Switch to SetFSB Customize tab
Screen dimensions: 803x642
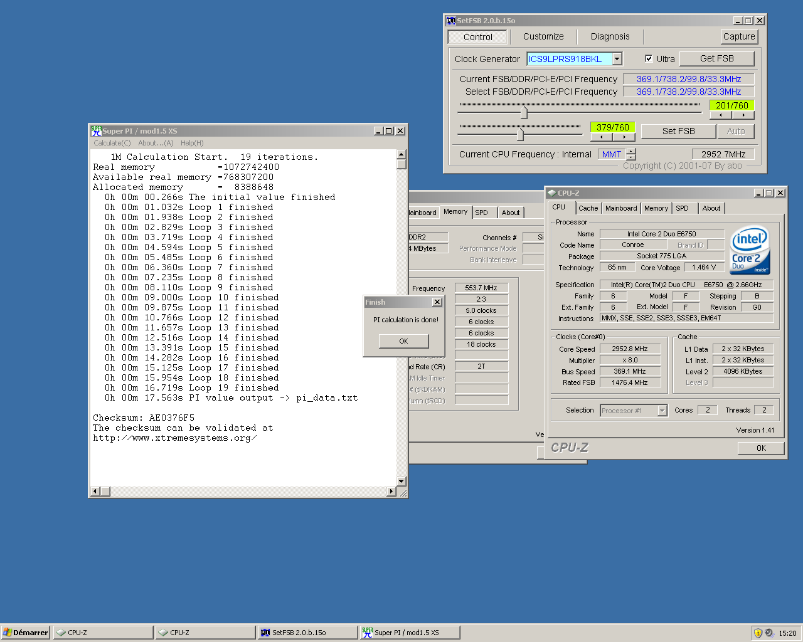[543, 36]
